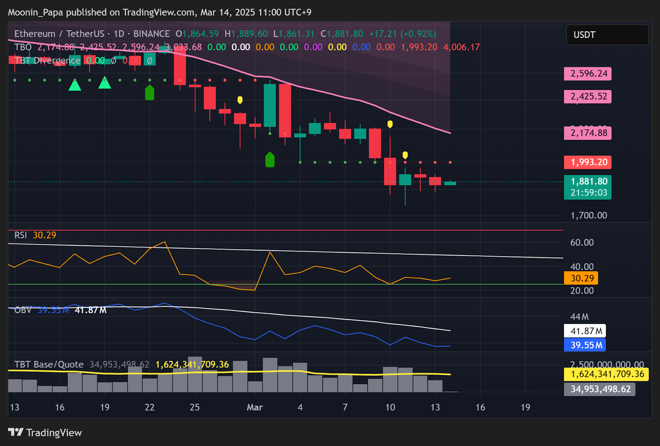Click the blue 39.55M OBV axis label

585,345
